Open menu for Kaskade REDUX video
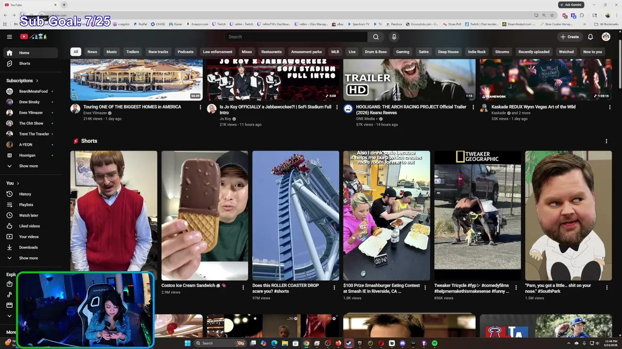Image resolution: width=622 pixels, height=349 pixels. pyautogui.click(x=610, y=107)
